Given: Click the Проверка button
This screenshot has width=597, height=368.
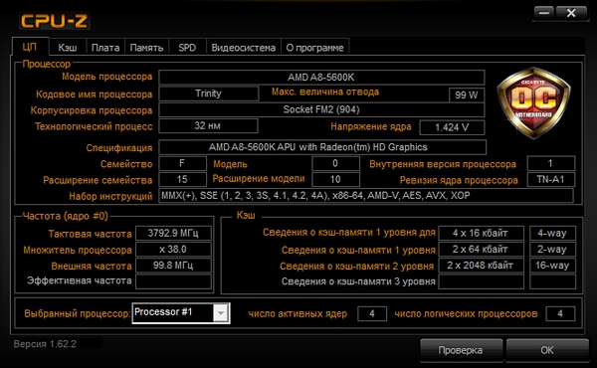Looking at the screenshot, I should click(x=461, y=350).
